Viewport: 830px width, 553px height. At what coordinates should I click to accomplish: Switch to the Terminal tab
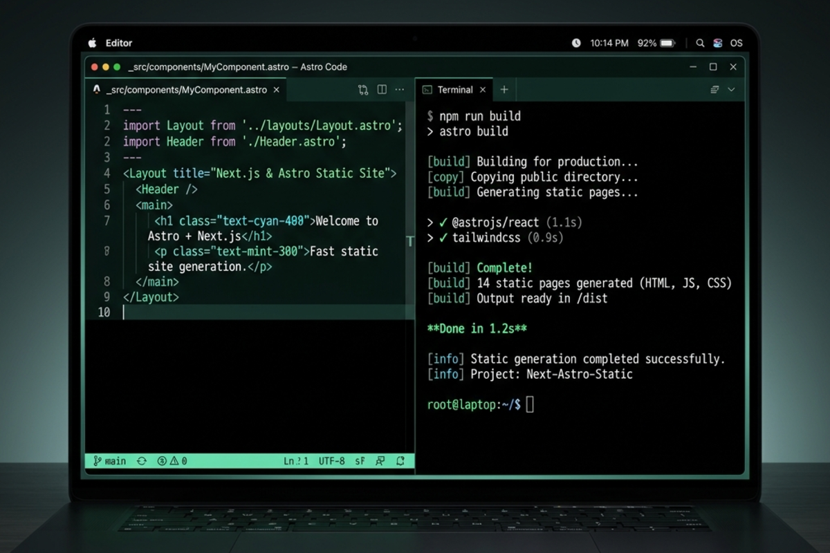click(455, 90)
